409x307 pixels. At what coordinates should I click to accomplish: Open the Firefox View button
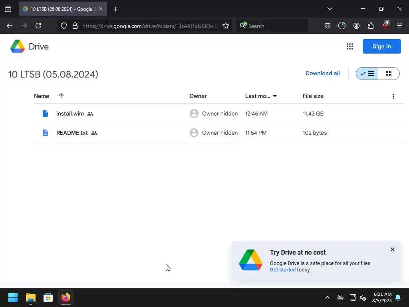8,9
